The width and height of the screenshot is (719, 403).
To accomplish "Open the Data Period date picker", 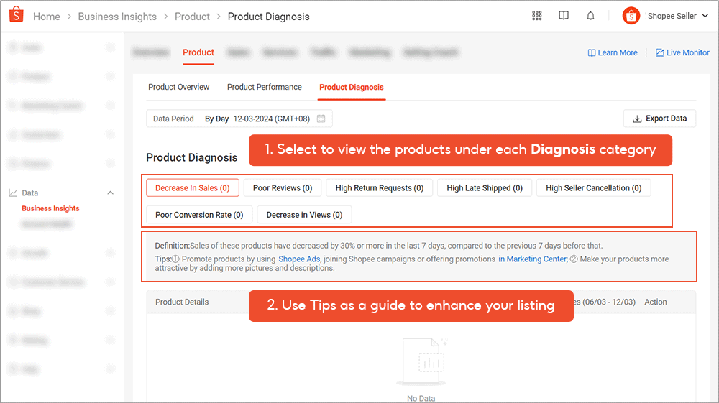I will tap(239, 119).
